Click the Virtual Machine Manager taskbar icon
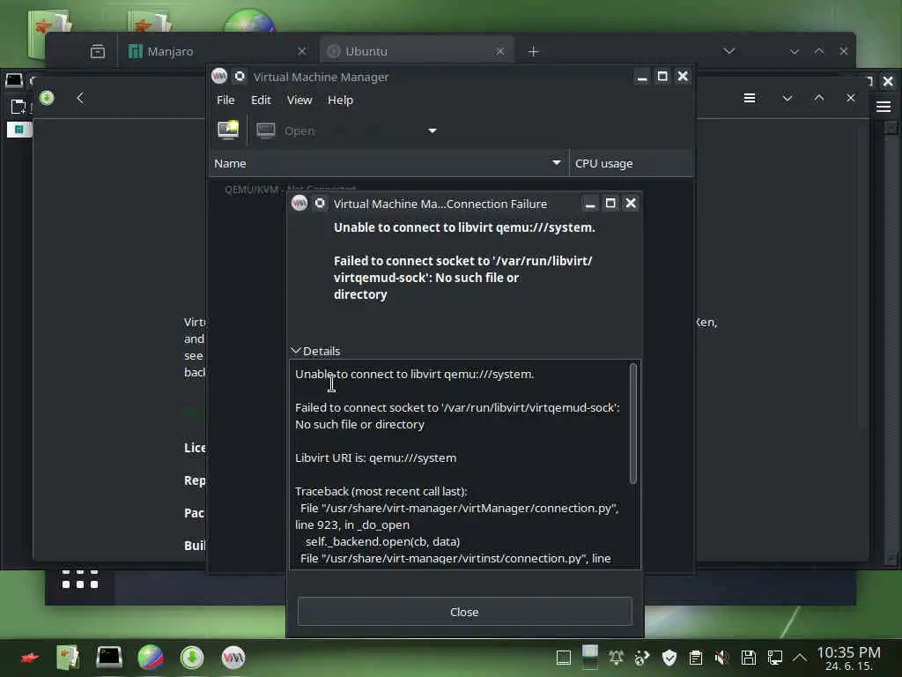Viewport: 902px width, 677px height. pos(233,658)
